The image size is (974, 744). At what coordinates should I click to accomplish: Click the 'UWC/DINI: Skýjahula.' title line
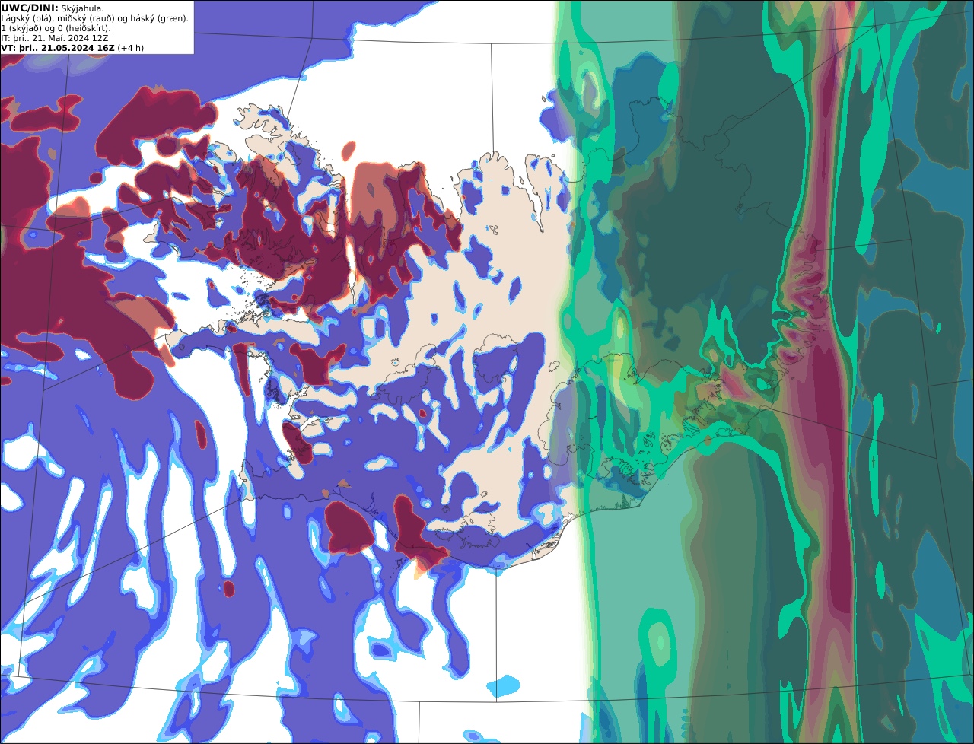53,8
